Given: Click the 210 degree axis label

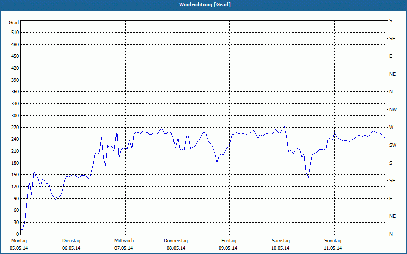Looking at the screenshot, I should 15,151.
